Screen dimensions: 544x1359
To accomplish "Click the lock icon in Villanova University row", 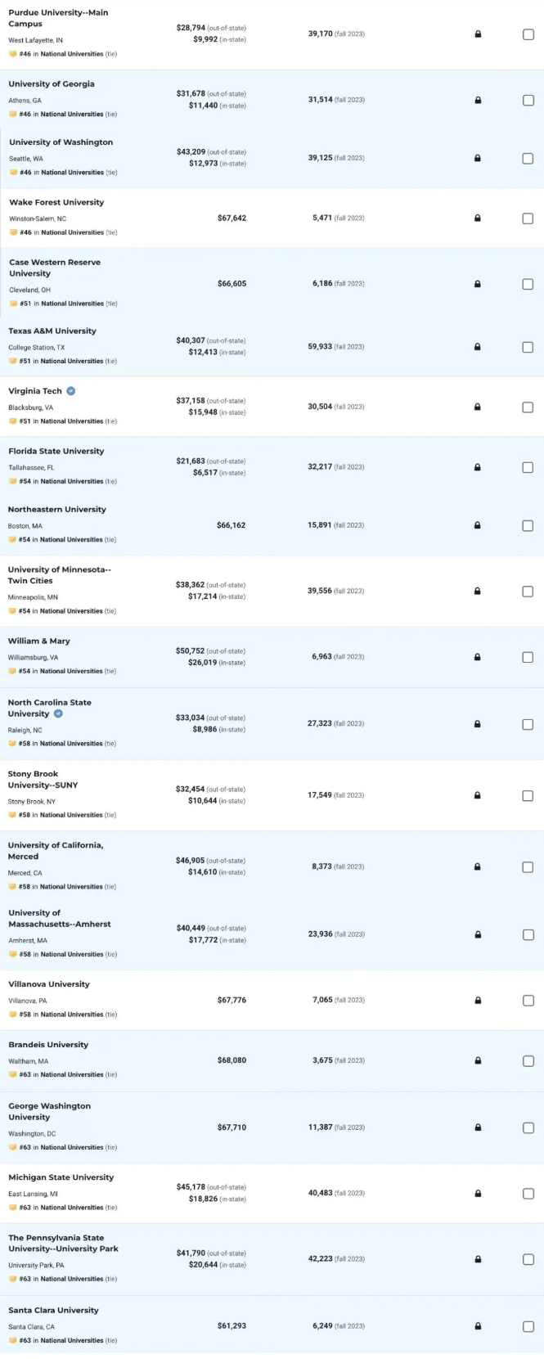I will point(478,1001).
